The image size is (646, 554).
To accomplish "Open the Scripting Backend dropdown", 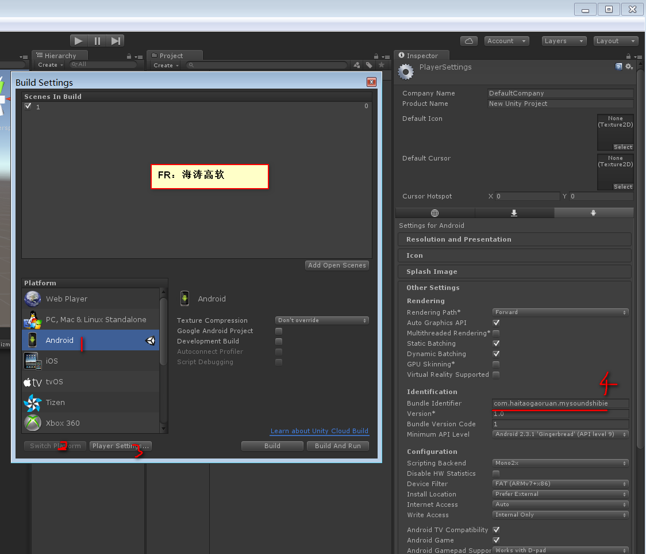I will (x=560, y=463).
